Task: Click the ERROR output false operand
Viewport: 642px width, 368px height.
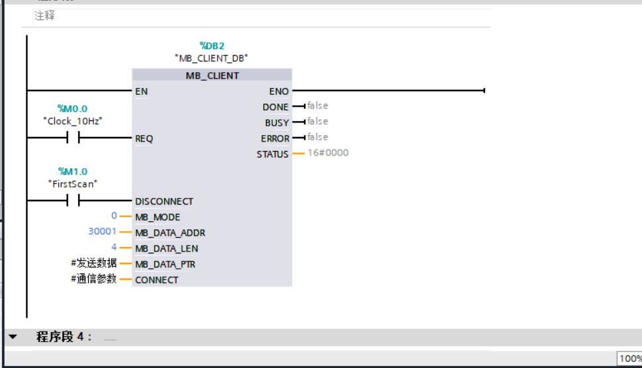Action: tap(318, 137)
